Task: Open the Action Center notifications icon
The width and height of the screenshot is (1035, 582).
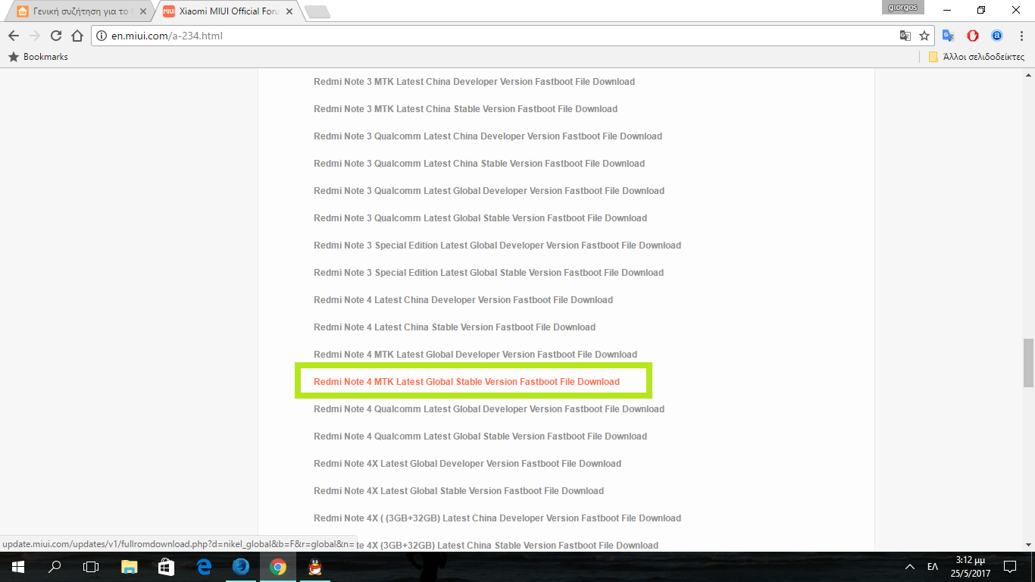Action: click(1010, 567)
